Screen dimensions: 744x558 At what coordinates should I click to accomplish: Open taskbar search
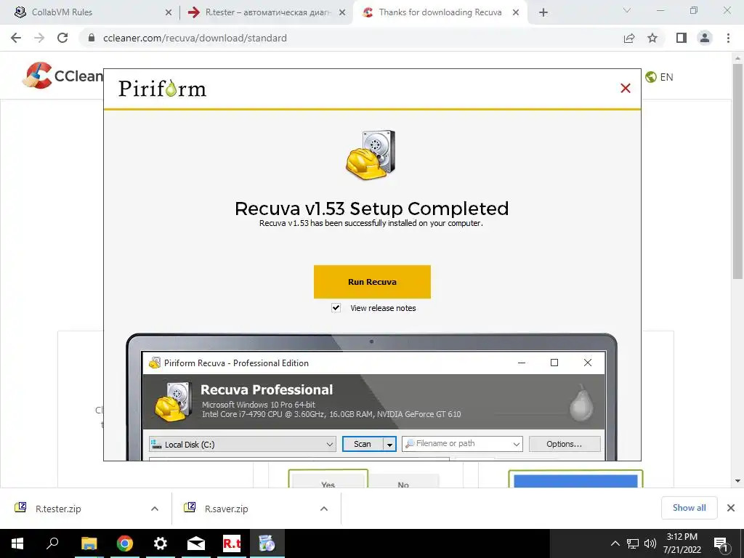[x=52, y=543]
